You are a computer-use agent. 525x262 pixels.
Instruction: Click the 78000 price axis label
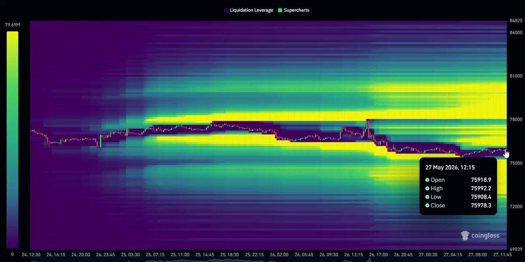(516, 119)
